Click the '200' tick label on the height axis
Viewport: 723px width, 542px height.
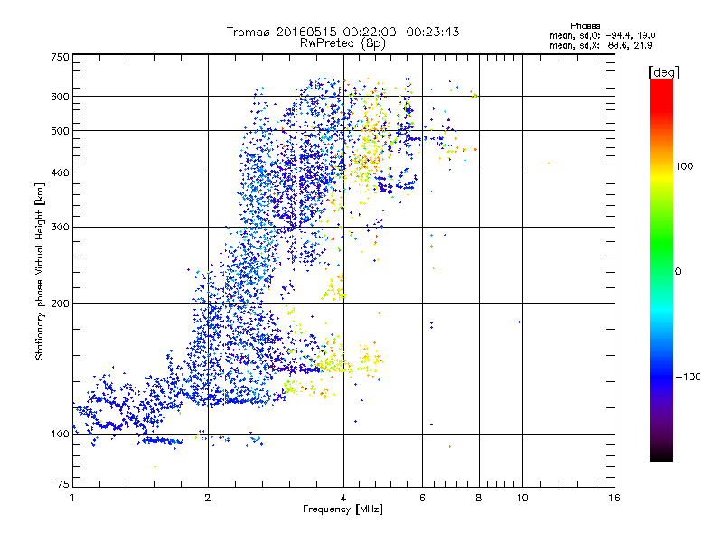click(60, 304)
